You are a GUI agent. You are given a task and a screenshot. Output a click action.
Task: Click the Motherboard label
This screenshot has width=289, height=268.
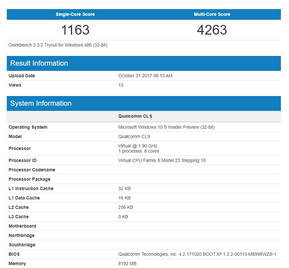point(22,226)
